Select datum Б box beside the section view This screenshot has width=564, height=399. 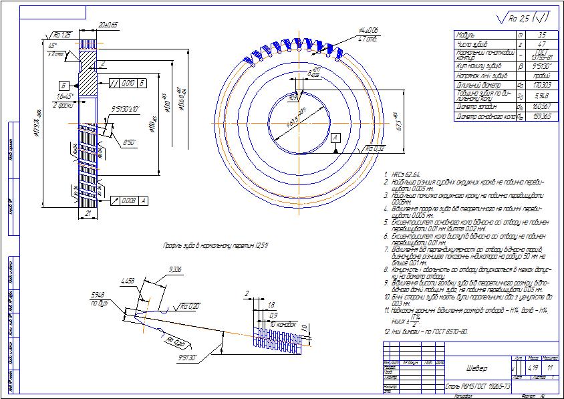click(x=63, y=85)
